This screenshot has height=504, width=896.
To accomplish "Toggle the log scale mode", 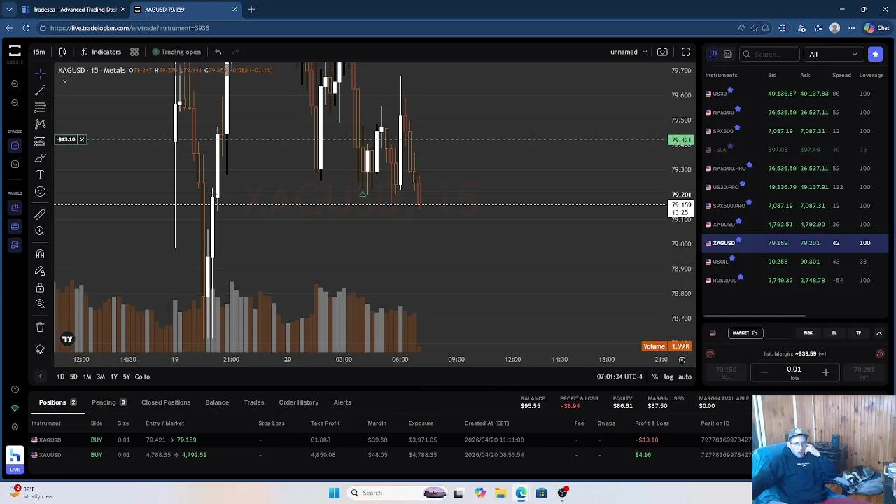I will tap(668, 377).
